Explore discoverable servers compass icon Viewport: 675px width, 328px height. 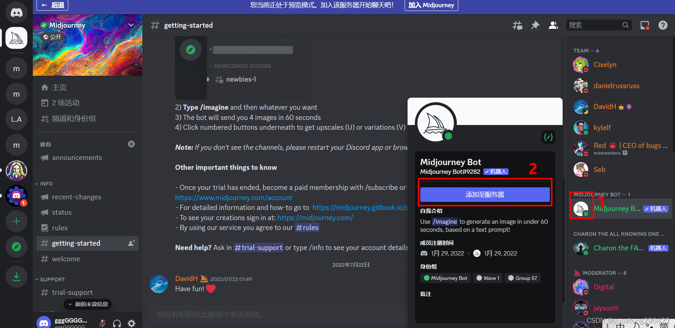pos(16,247)
